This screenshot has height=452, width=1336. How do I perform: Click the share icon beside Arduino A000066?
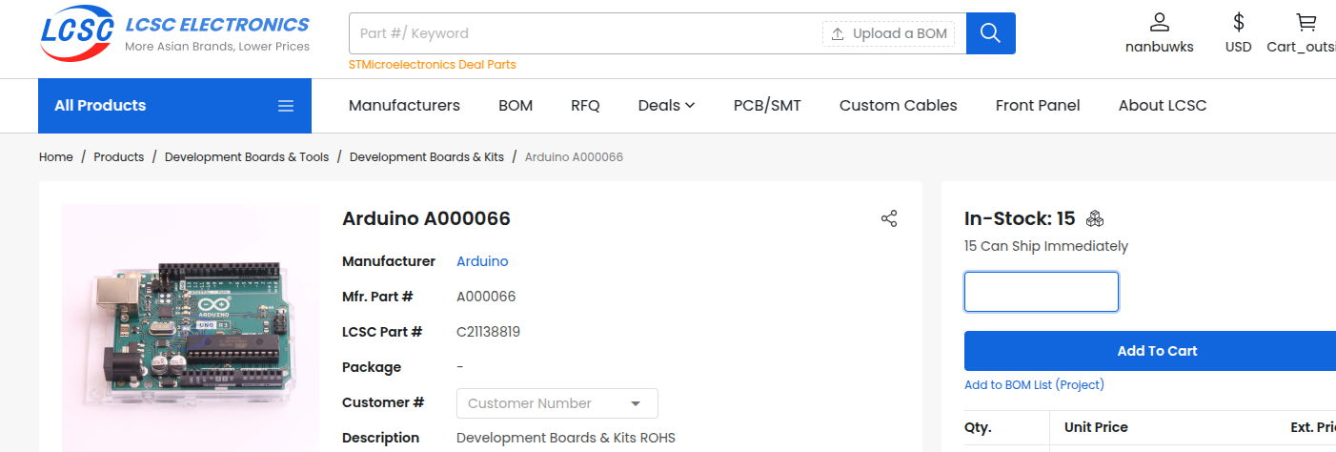(889, 218)
